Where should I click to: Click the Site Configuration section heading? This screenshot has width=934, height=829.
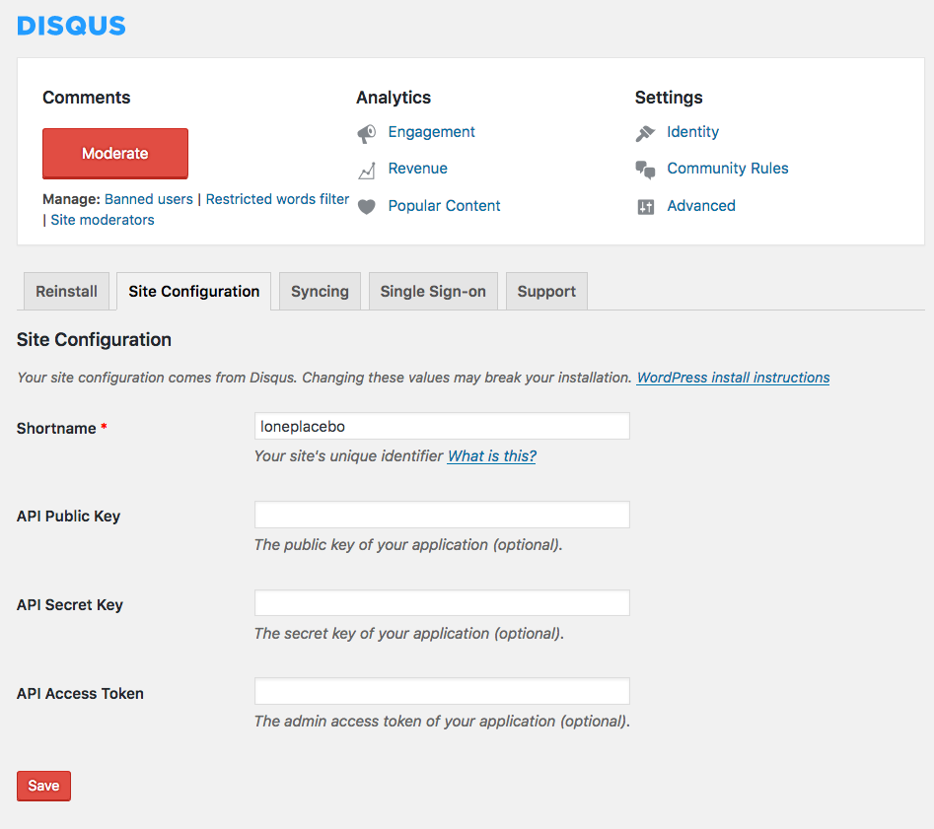94,339
